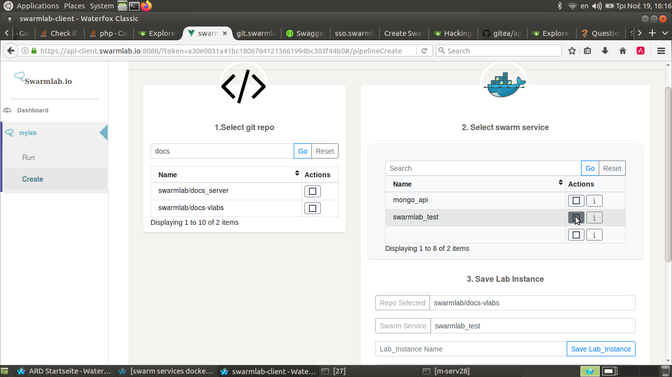Click the browser address bar URL
The image size is (672, 377).
coord(221,51)
